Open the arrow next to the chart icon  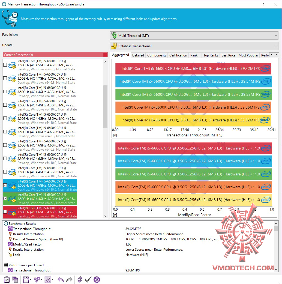[53, 280]
